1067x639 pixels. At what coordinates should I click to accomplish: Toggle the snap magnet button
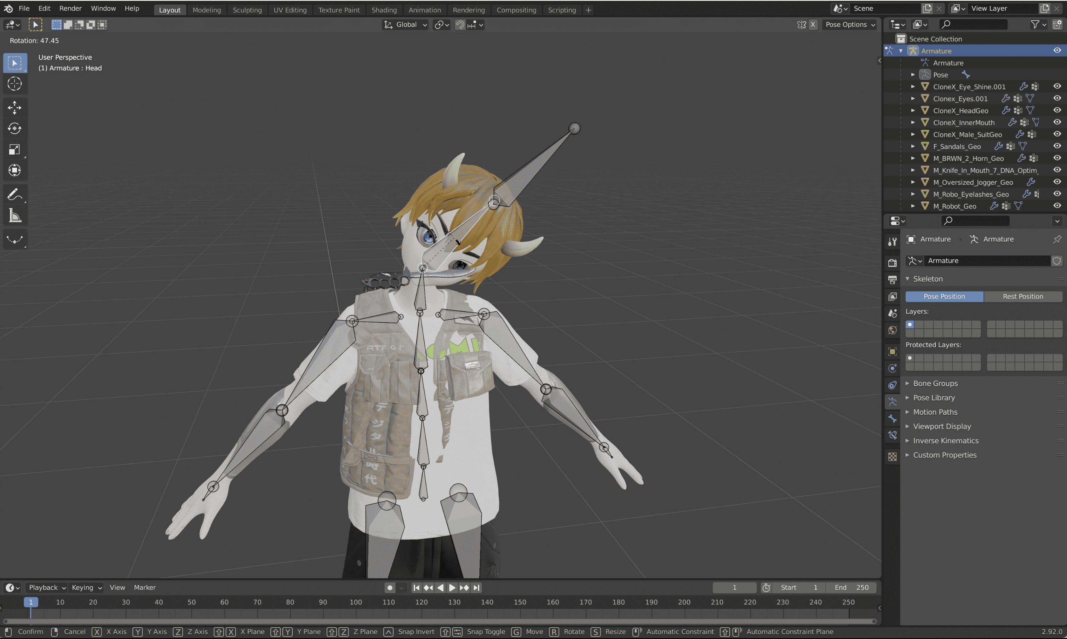click(460, 24)
